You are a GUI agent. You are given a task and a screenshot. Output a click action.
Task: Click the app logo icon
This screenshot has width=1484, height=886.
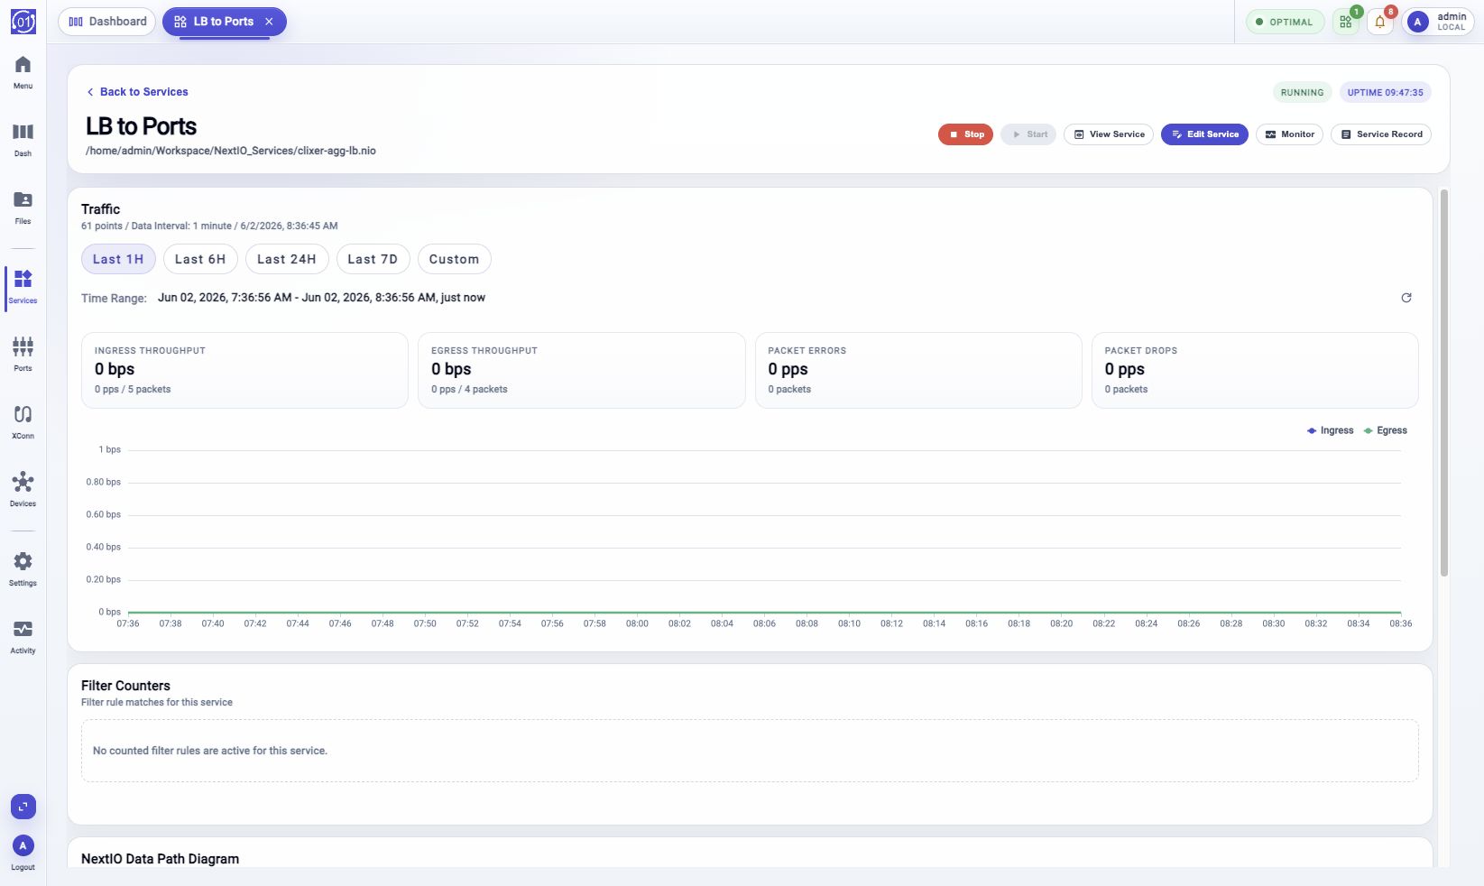(23, 22)
